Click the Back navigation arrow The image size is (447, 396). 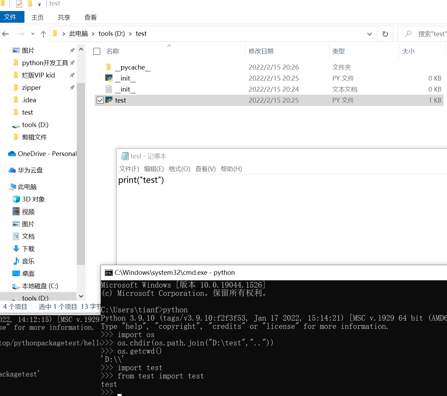coord(6,34)
